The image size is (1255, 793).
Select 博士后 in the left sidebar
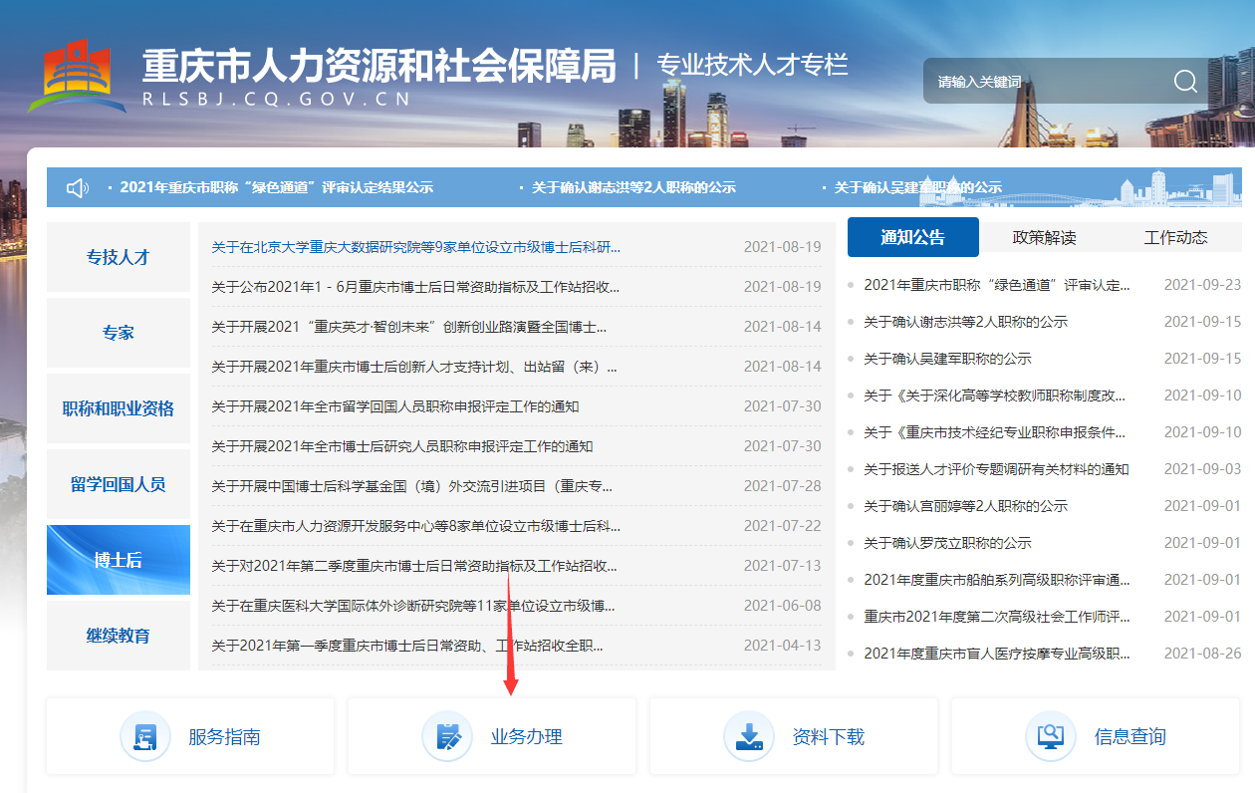point(117,560)
